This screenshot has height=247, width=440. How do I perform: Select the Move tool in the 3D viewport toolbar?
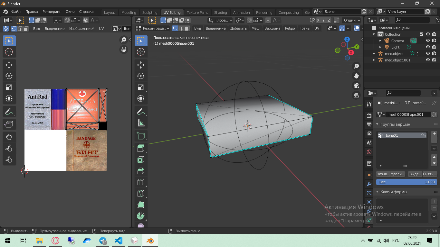click(141, 65)
